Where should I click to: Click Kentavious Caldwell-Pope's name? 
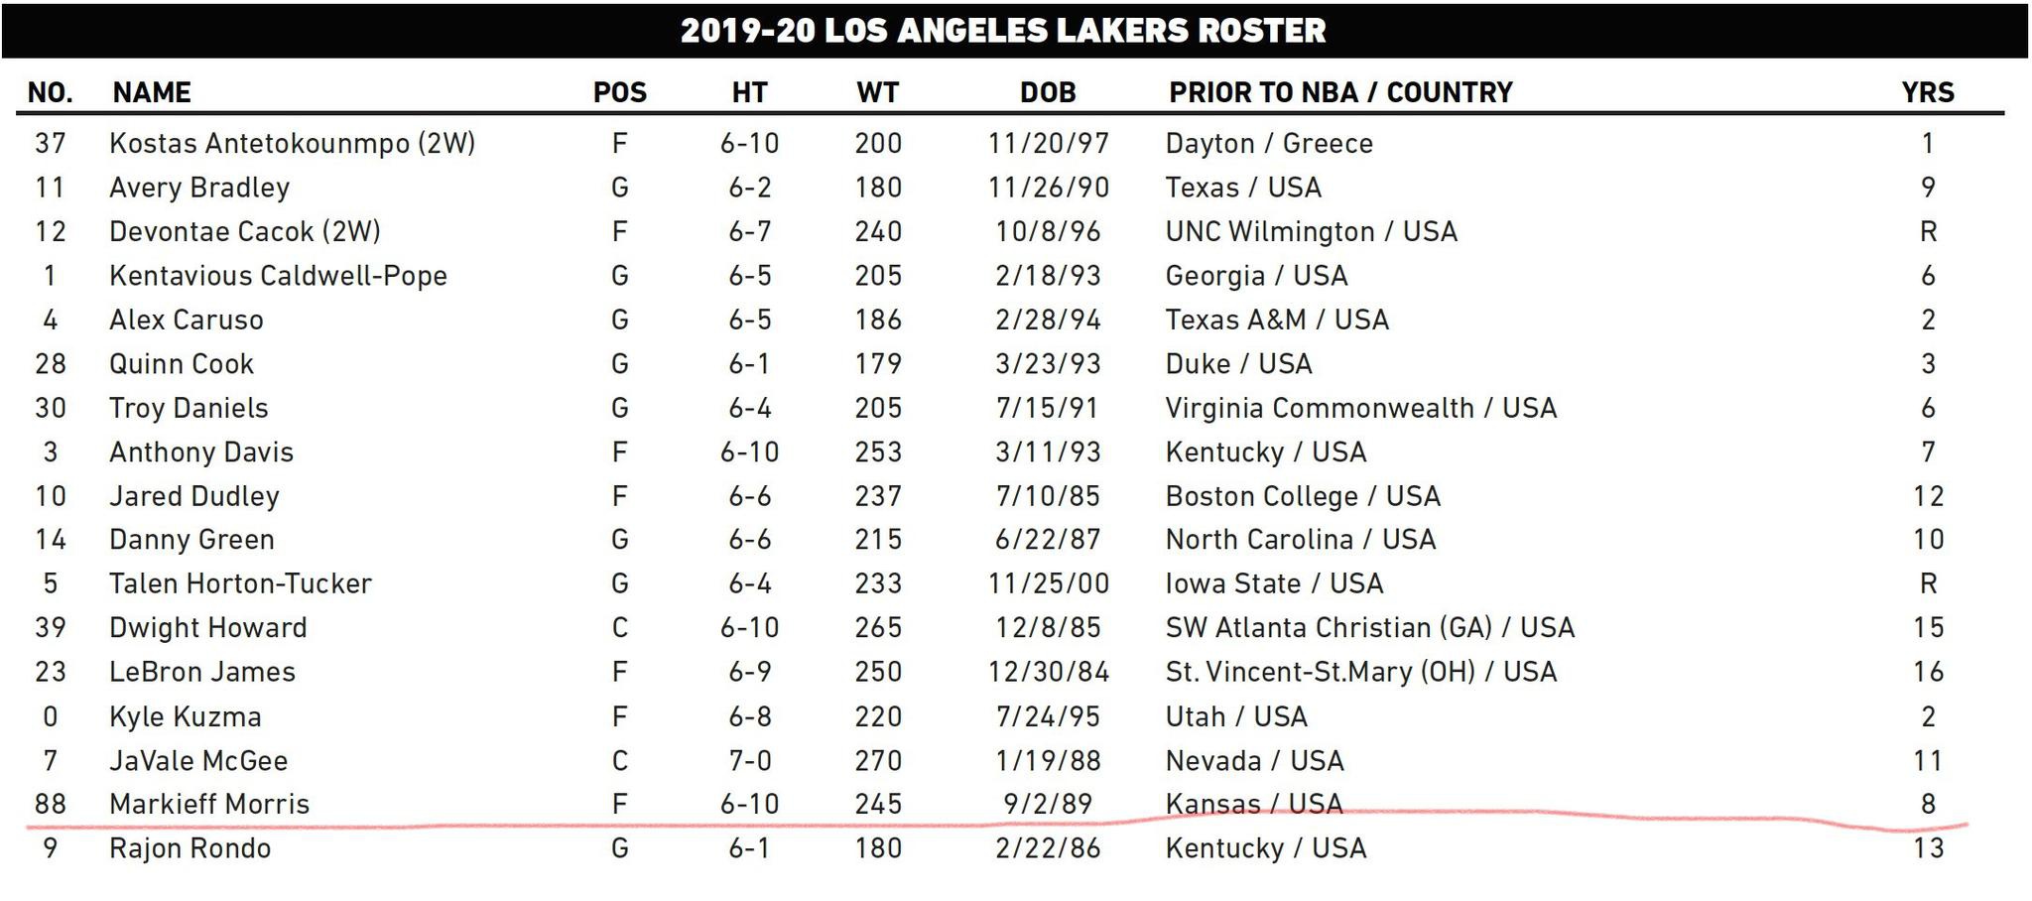tap(278, 276)
